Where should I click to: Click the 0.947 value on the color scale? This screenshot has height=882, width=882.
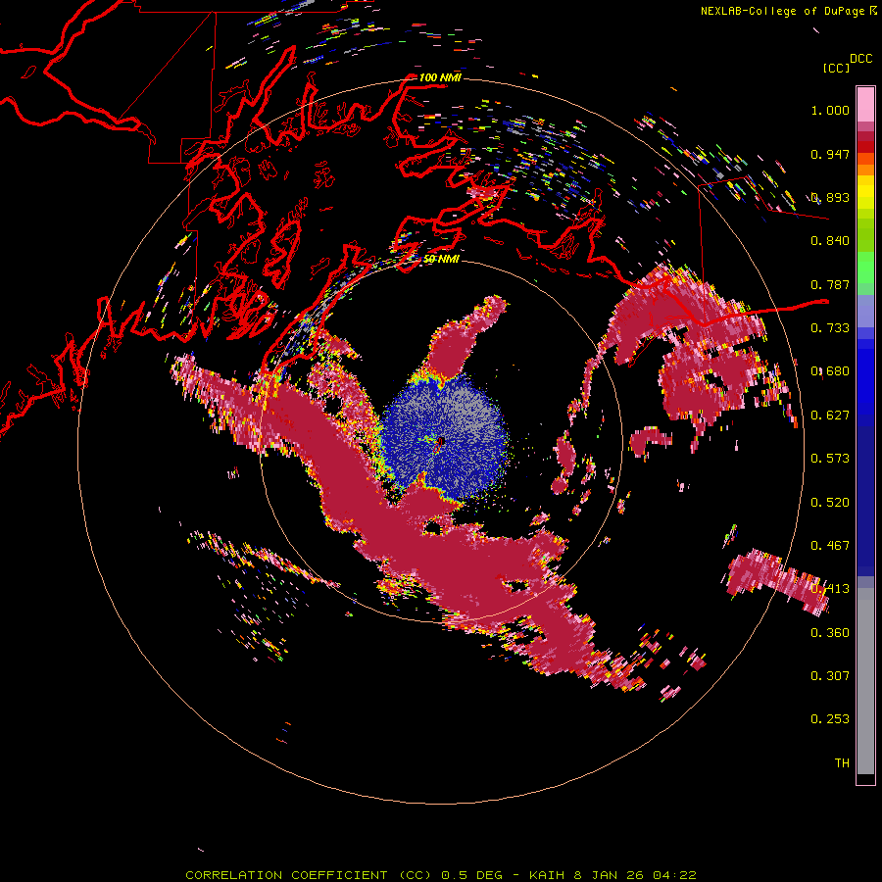coord(830,154)
